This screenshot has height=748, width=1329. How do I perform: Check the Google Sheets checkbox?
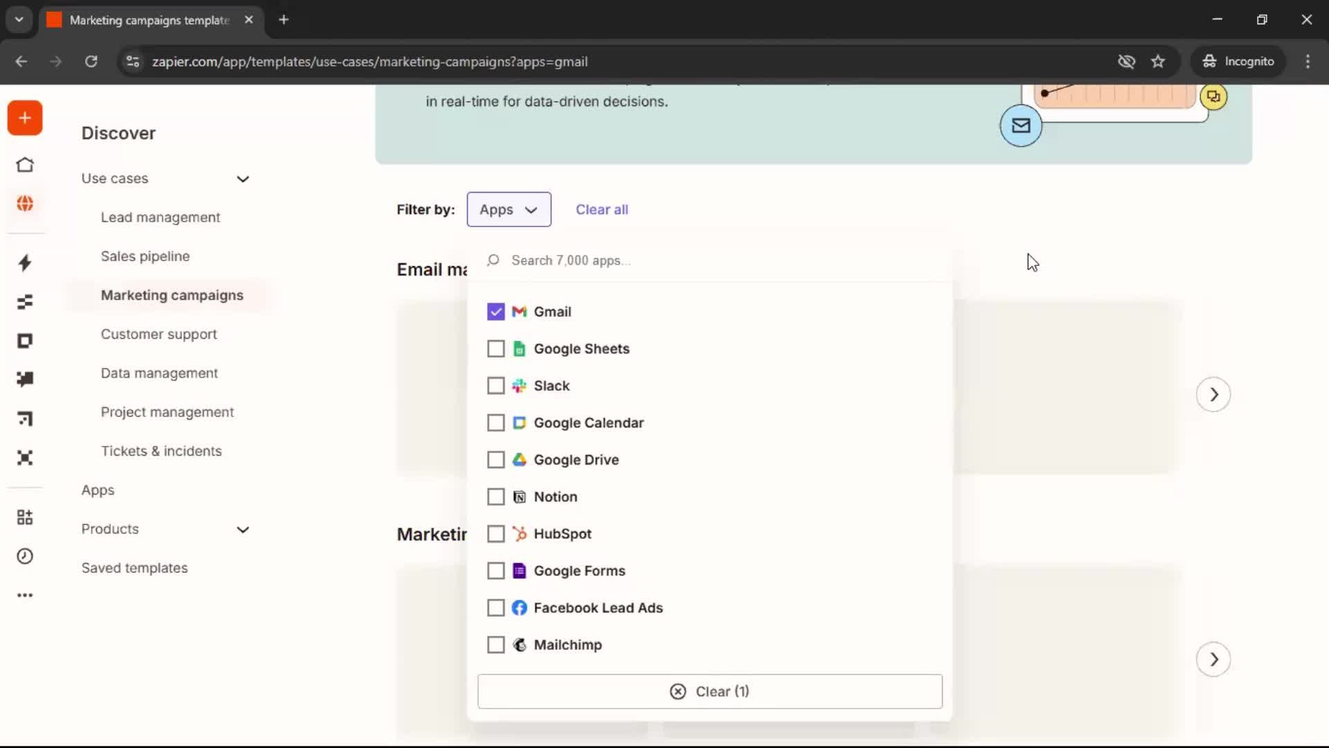click(496, 348)
